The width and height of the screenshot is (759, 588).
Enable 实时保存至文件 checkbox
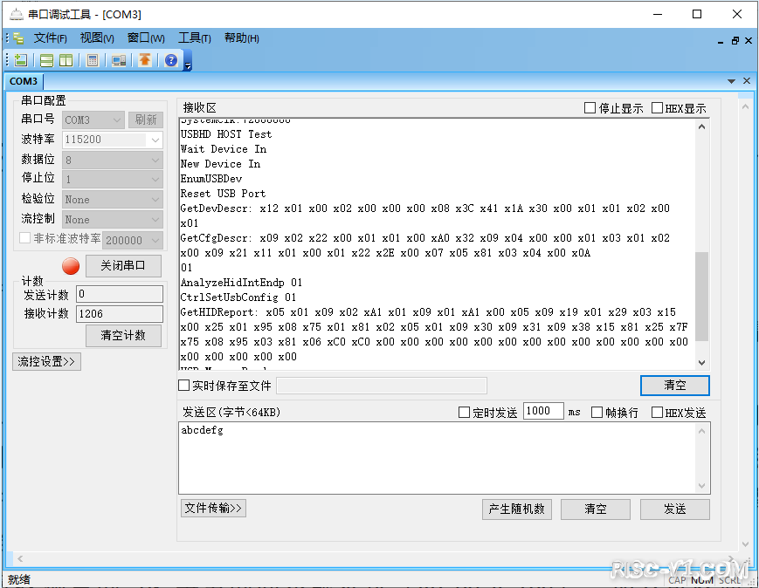(x=183, y=386)
